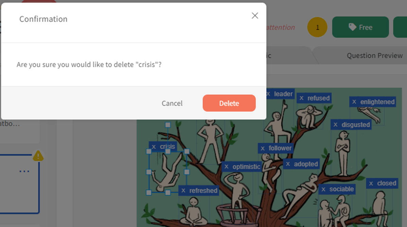
Task: Remove the 'optimistic' label via its x
Action: [226, 167]
